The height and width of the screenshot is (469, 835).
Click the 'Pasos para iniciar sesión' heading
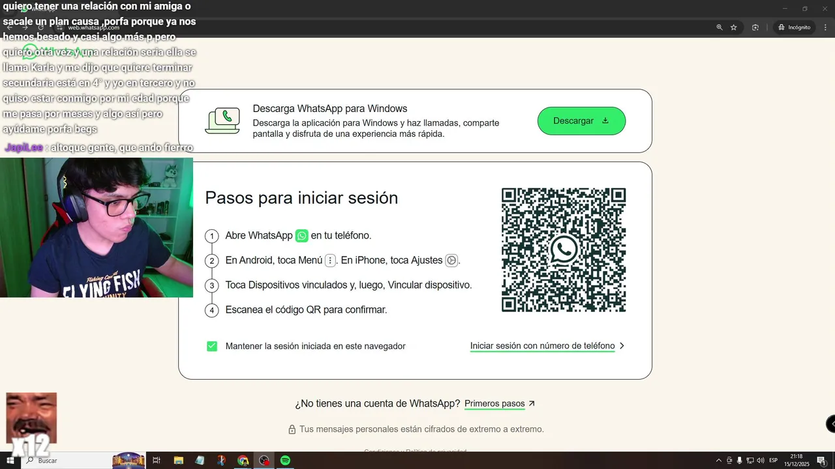click(301, 198)
